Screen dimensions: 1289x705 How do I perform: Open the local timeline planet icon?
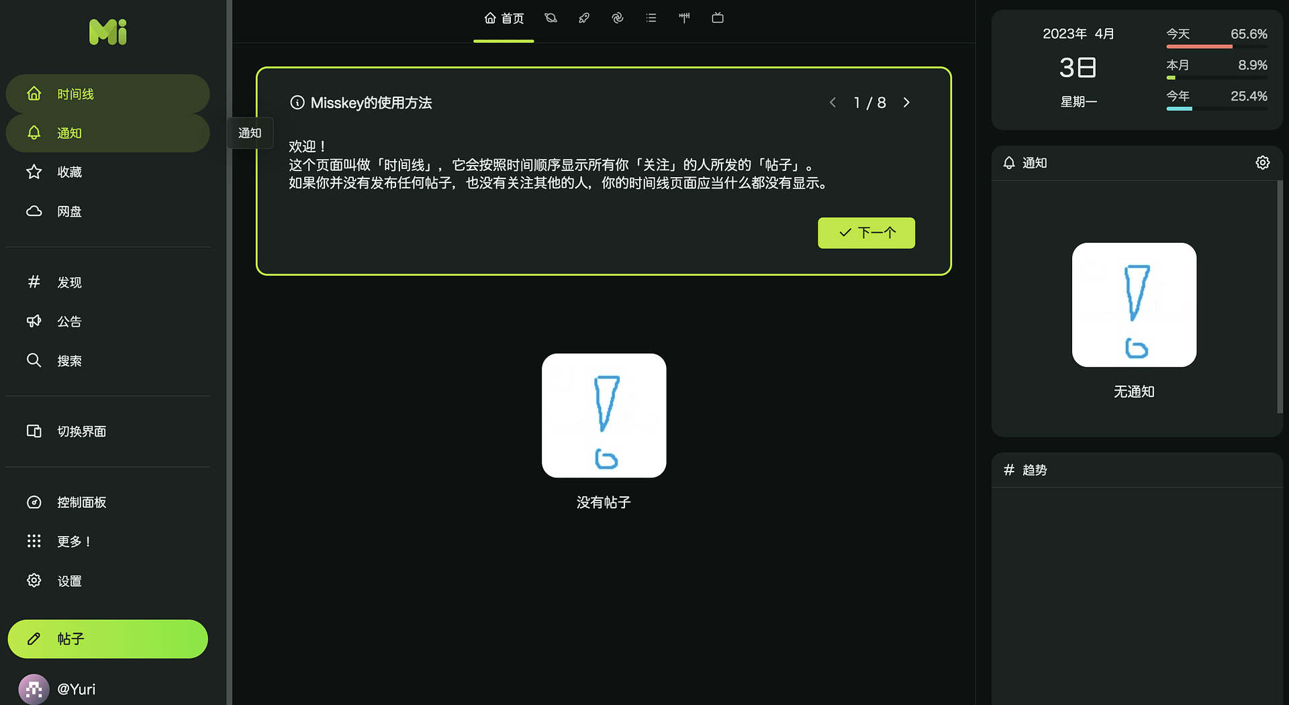(551, 18)
